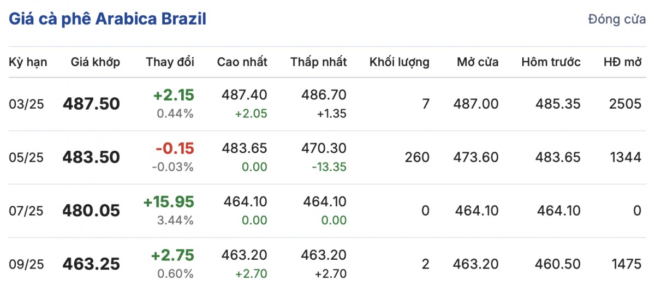Image resolution: width=655 pixels, height=286 pixels.
Task: Select the 09/25 contract term
Action: pos(26,265)
